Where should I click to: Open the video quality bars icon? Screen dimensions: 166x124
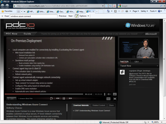115,94
